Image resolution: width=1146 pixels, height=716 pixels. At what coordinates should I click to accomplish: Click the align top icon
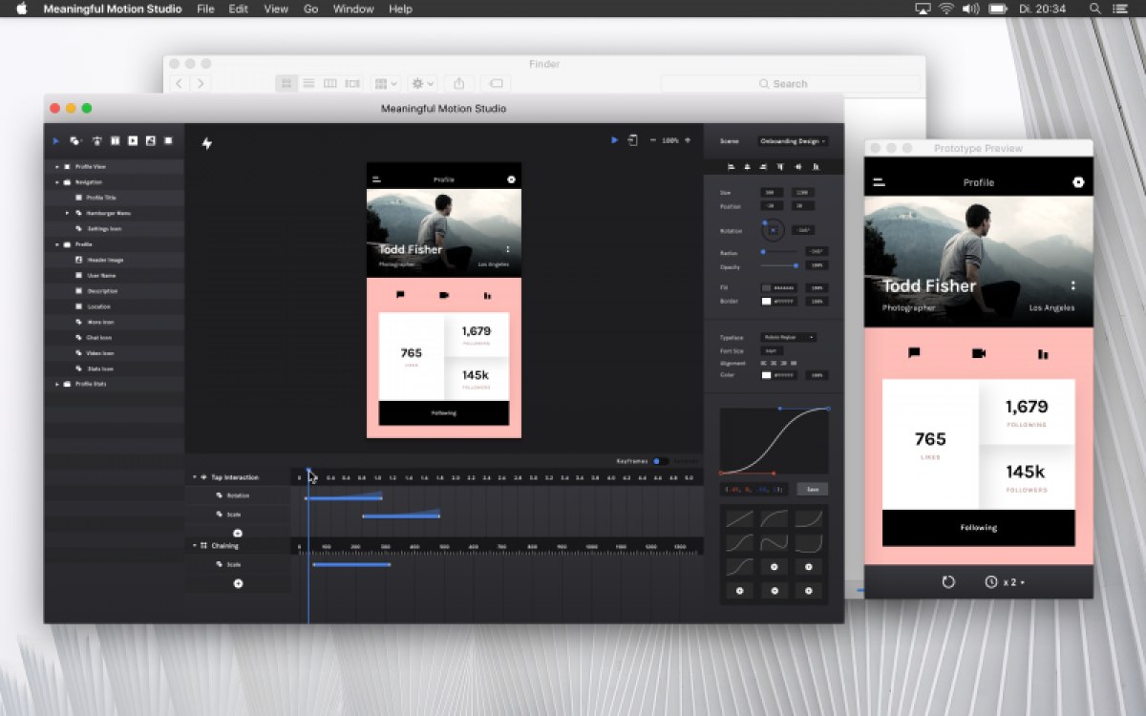(x=779, y=166)
